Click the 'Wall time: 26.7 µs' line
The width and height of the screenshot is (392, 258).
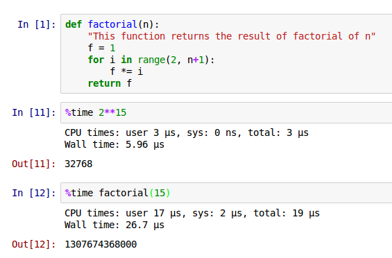click(114, 225)
